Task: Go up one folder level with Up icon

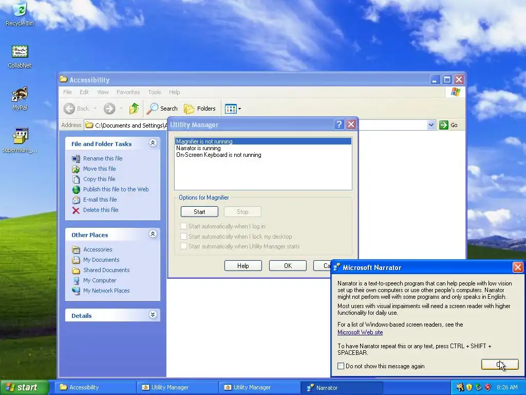Action: tap(134, 109)
